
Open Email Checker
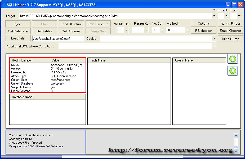(x=230, y=31)
